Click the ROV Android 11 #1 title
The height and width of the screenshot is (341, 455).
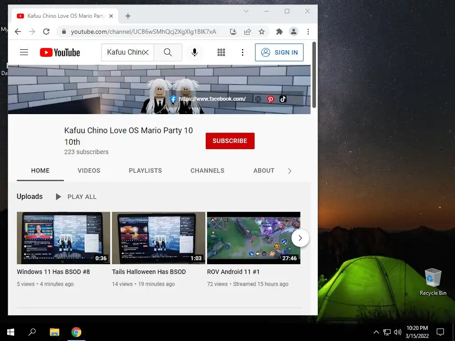[233, 272]
